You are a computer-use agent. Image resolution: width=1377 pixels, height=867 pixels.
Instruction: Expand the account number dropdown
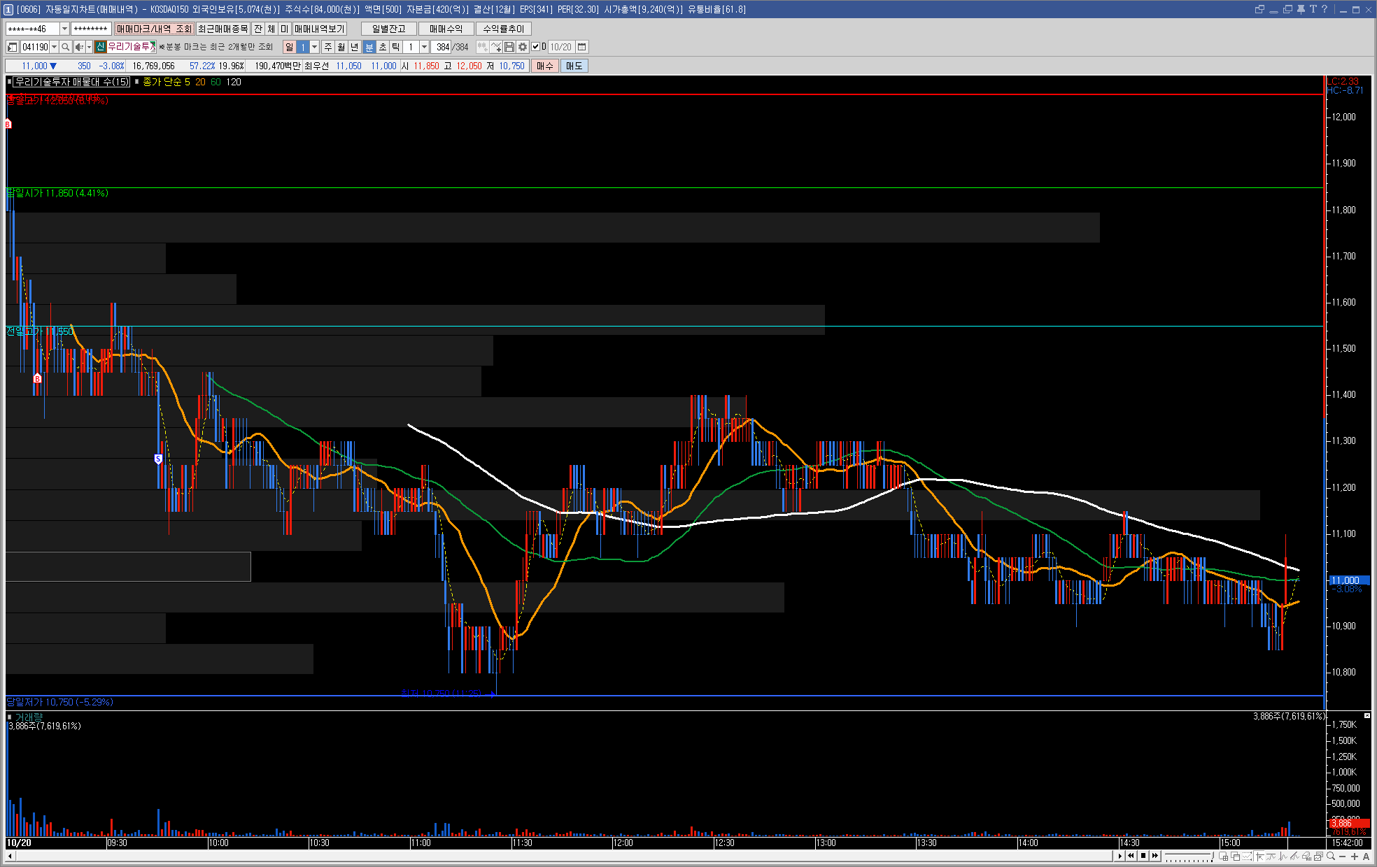[x=64, y=29]
